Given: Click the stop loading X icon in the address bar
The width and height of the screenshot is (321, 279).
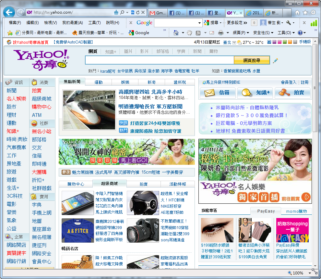Looking at the screenshot, I should pos(143,12).
